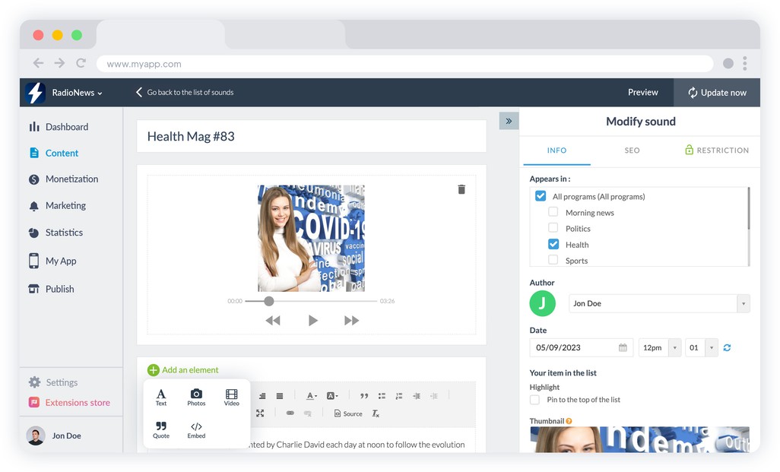Open the RadioNews app switcher menu
This screenshot has height=472, width=780.
coord(77,93)
